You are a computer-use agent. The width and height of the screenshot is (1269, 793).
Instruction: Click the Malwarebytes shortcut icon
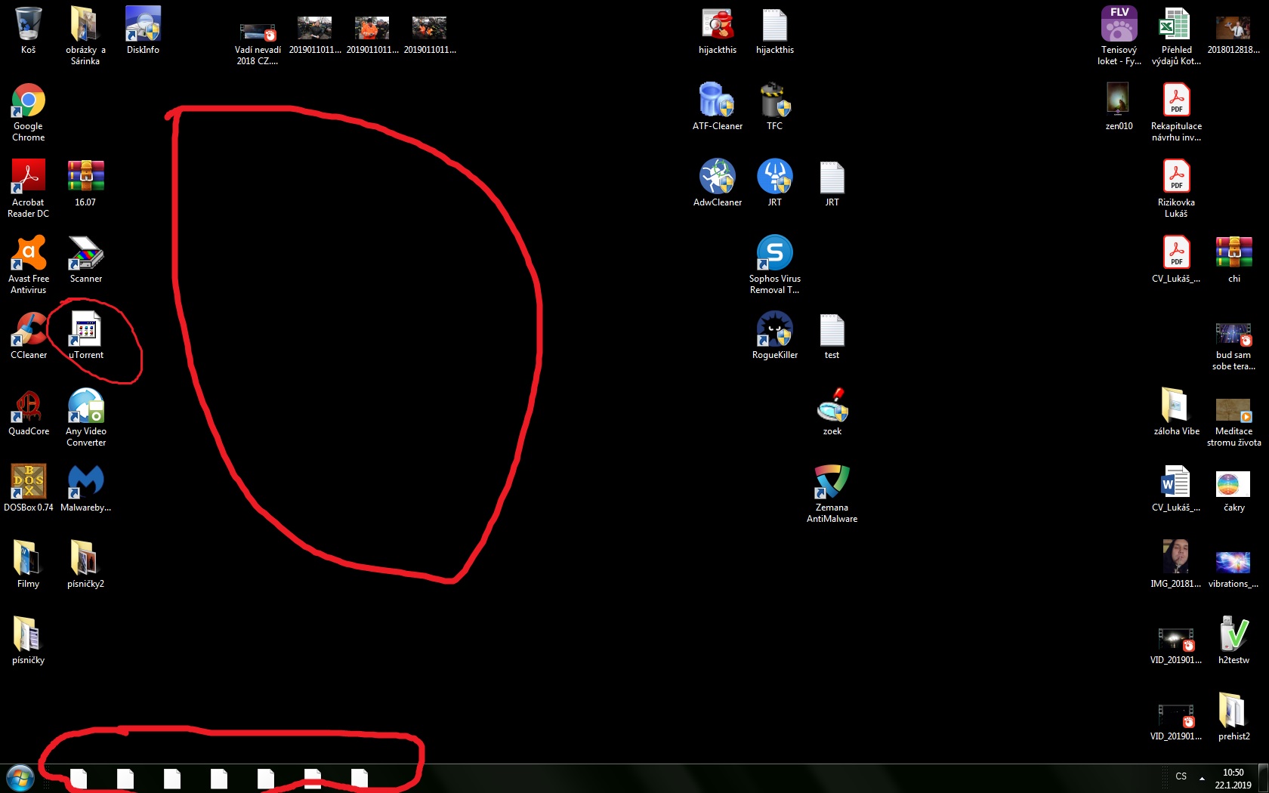(85, 483)
